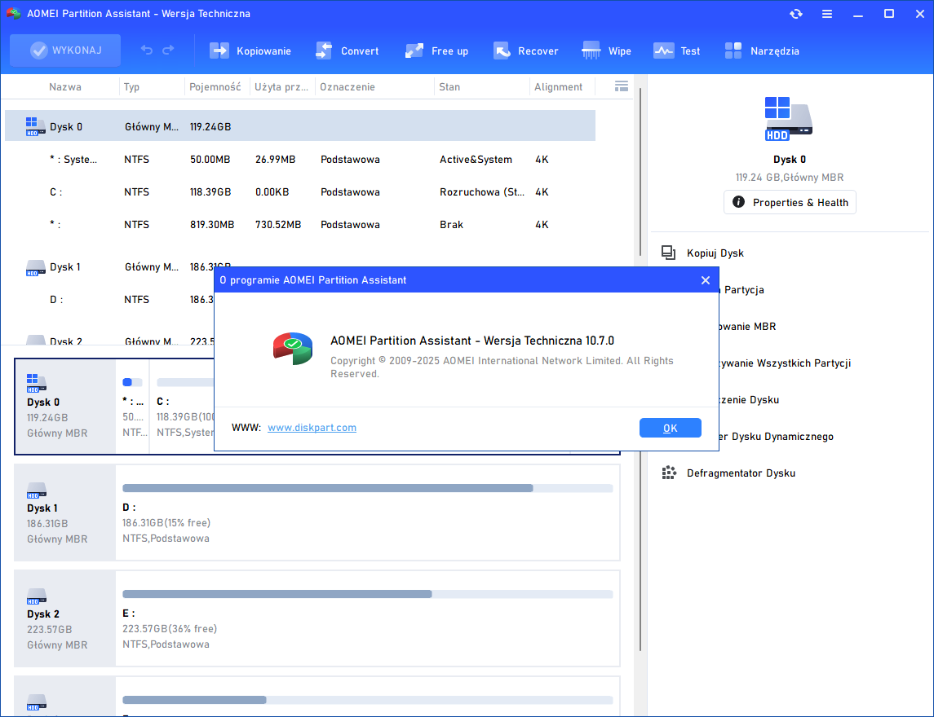Image resolution: width=934 pixels, height=717 pixels.
Task: Click Kopiuj Dysk in side panel
Action: [x=715, y=253]
